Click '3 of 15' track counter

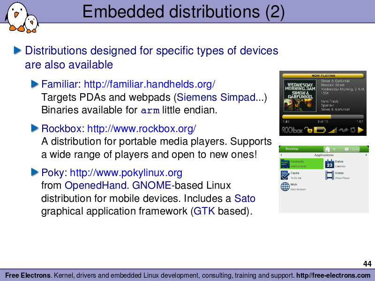pos(322,122)
